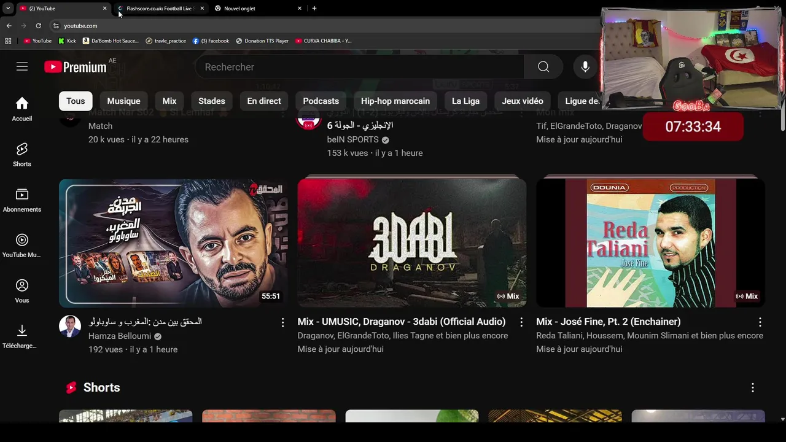Close the Flashscore tab
This screenshot has height=442, width=786.
click(202, 9)
